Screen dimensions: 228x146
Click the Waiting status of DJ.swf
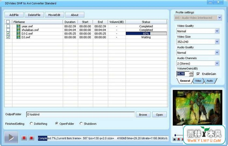[x=146, y=37]
